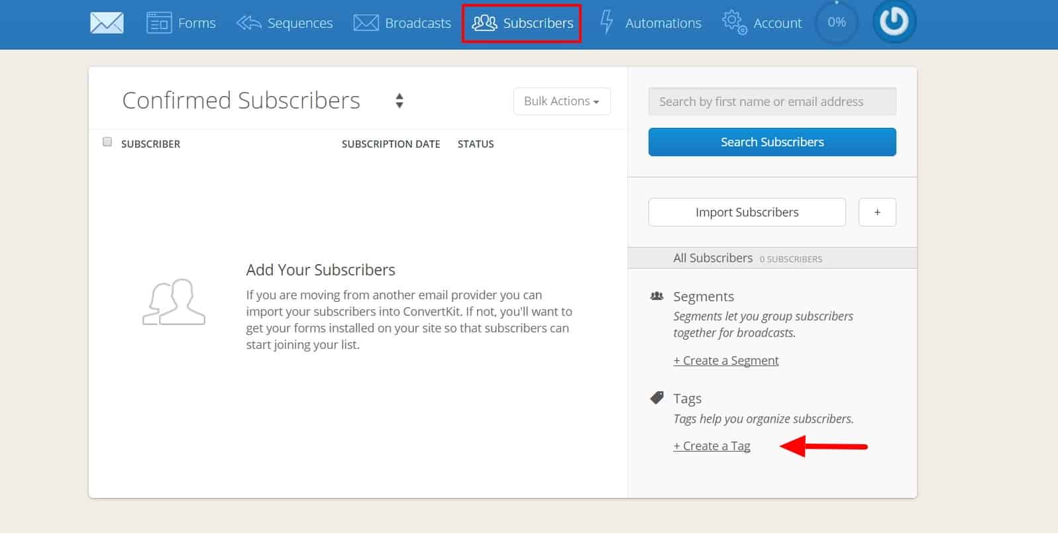This screenshot has height=533, width=1058.
Task: Click the Confirmed Subscribers heading
Action: [x=241, y=101]
